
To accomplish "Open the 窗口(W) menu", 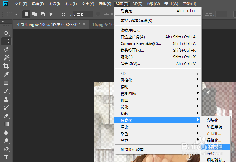I will click(171, 4).
